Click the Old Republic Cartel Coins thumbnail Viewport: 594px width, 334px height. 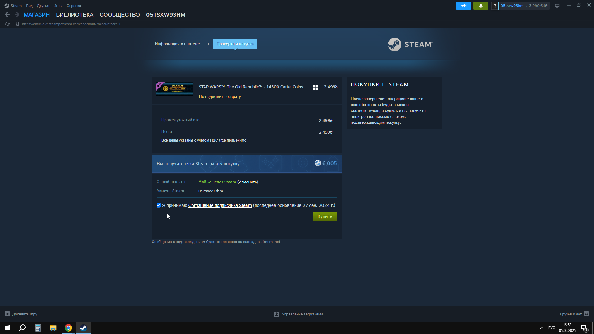pos(175,89)
